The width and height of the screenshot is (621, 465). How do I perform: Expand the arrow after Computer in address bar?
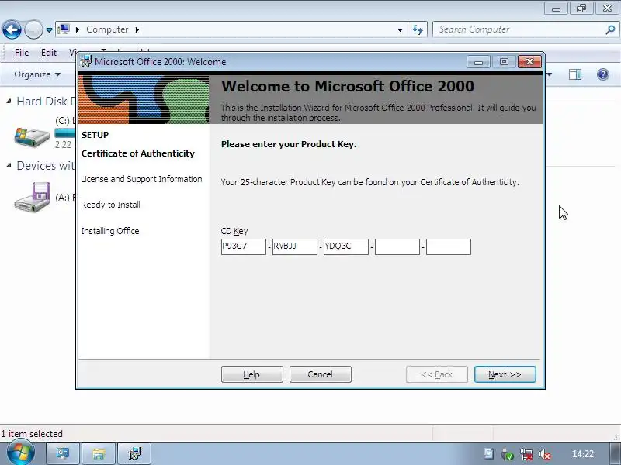point(137,29)
